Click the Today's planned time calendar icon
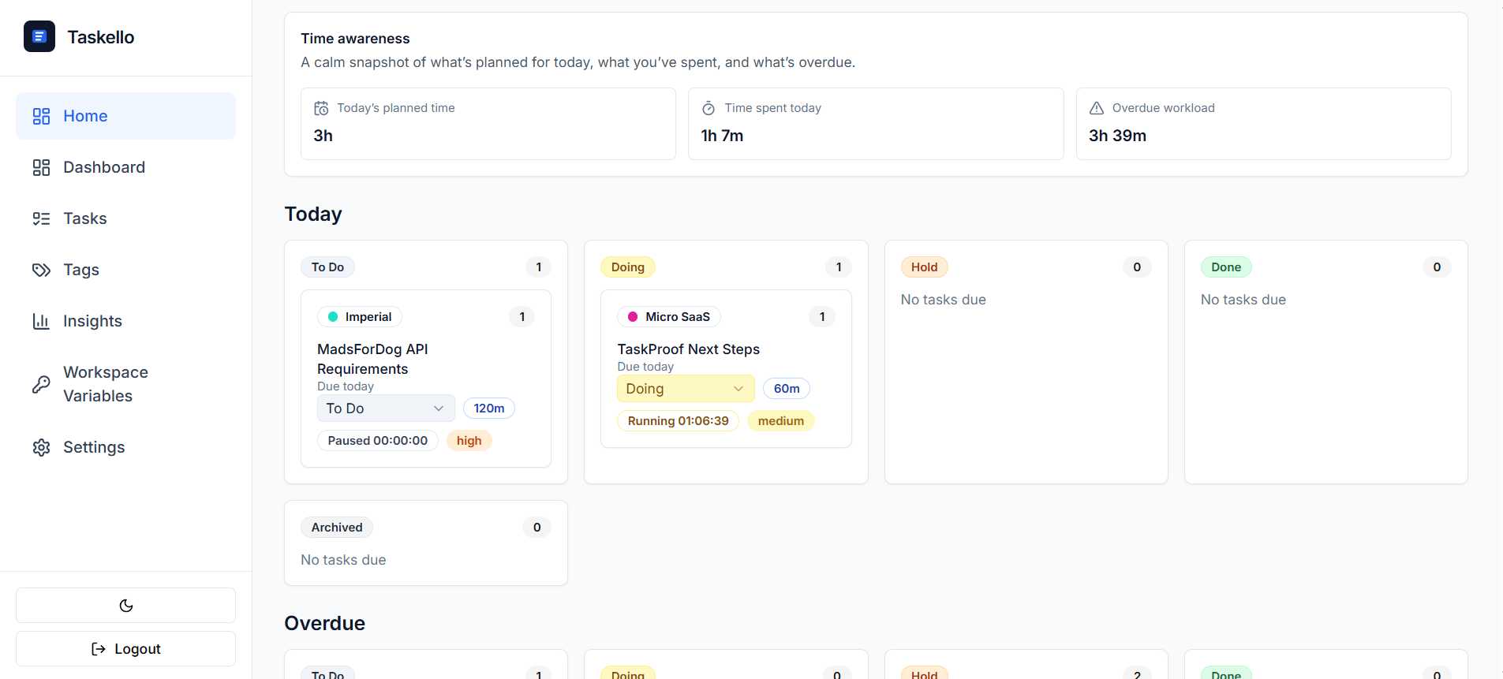 (x=321, y=108)
